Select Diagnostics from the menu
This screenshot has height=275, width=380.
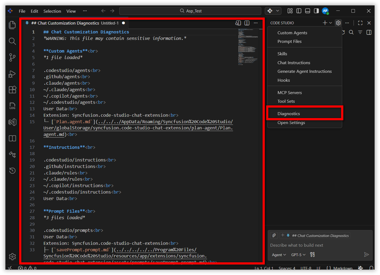(x=289, y=114)
